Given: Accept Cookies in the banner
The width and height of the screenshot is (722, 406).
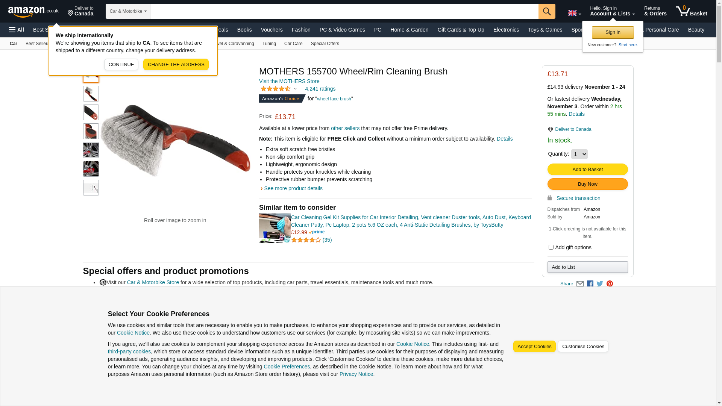Looking at the screenshot, I should (x=534, y=347).
